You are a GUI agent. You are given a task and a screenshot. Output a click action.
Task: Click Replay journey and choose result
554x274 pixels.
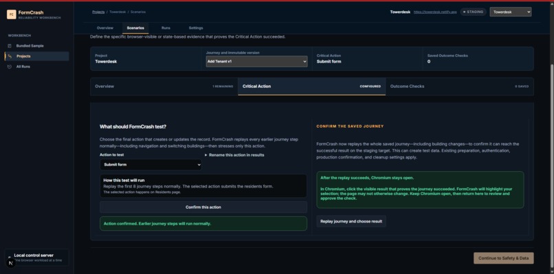351,221
